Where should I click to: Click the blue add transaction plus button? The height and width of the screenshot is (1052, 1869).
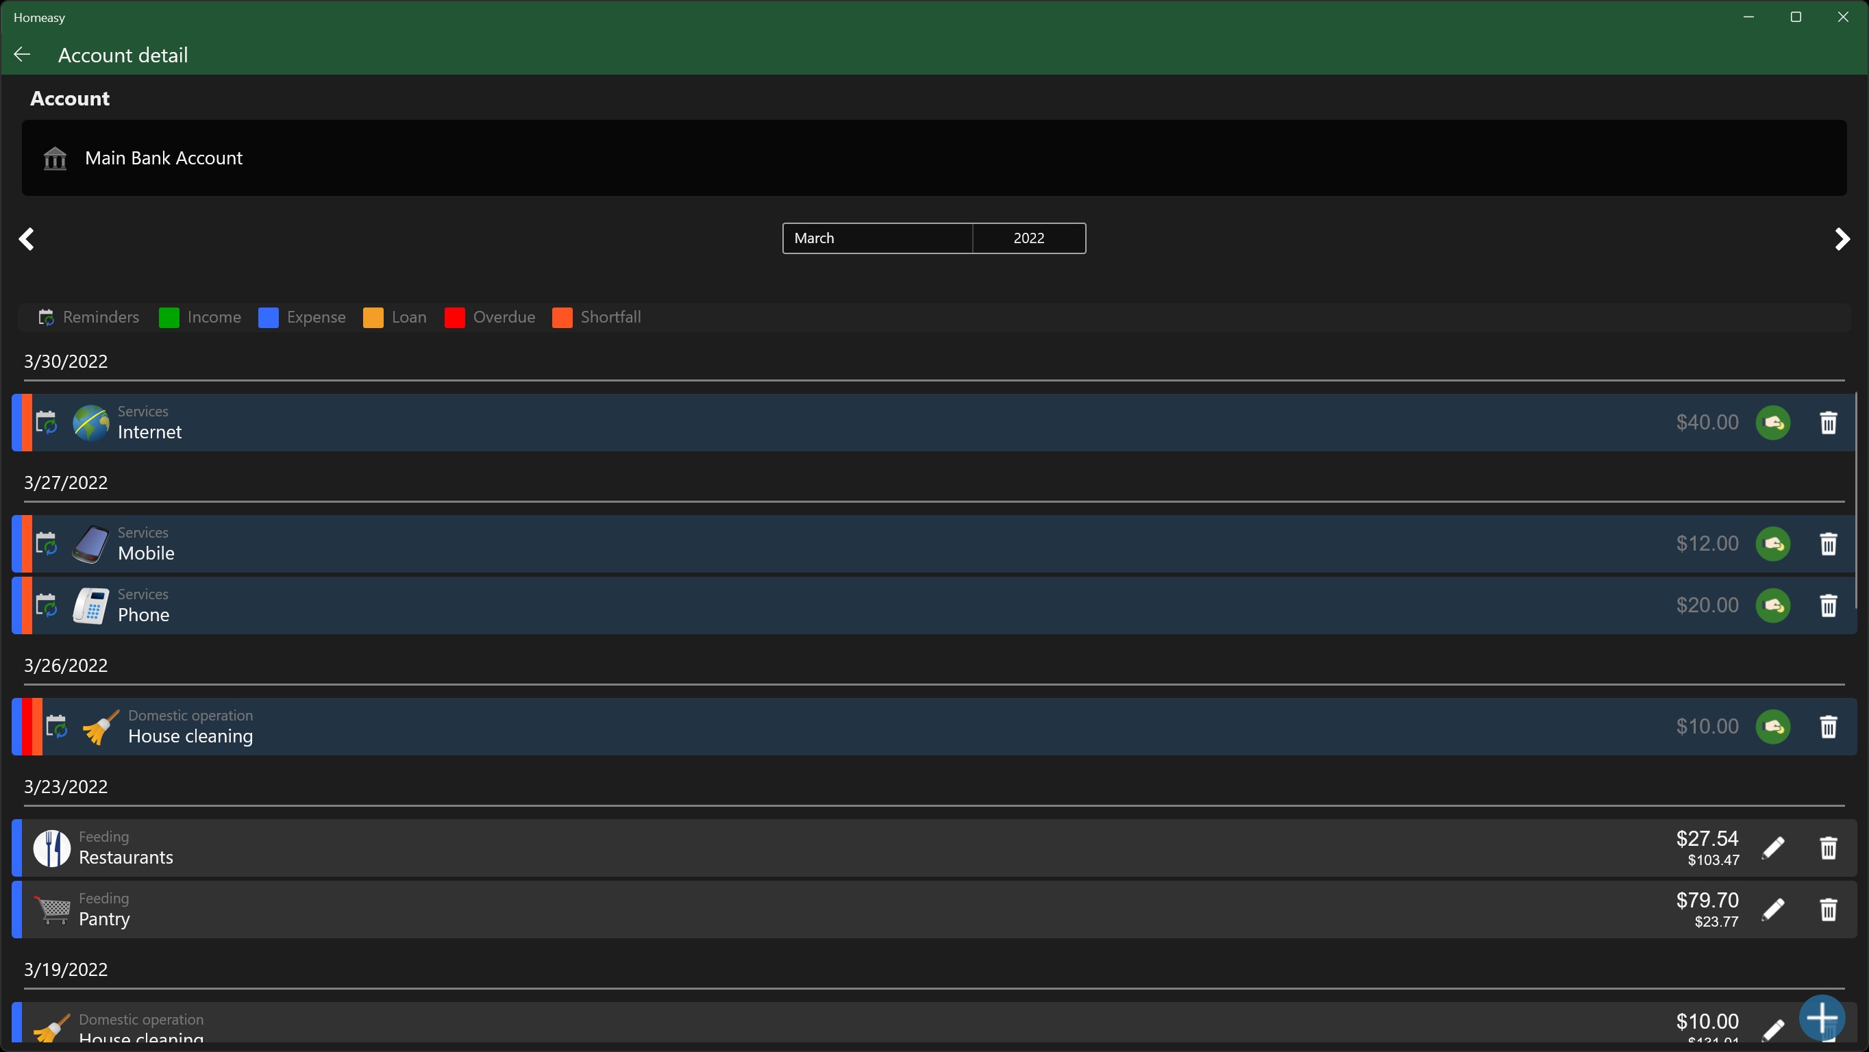(1821, 1017)
